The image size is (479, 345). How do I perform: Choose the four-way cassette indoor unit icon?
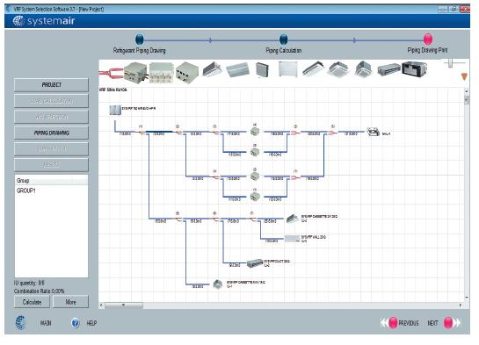338,69
